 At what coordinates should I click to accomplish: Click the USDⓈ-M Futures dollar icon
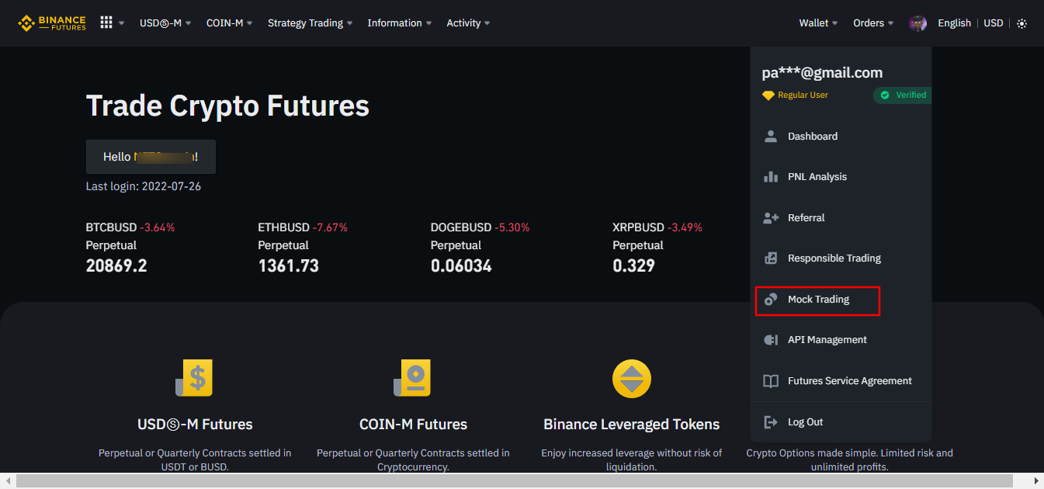pos(195,379)
